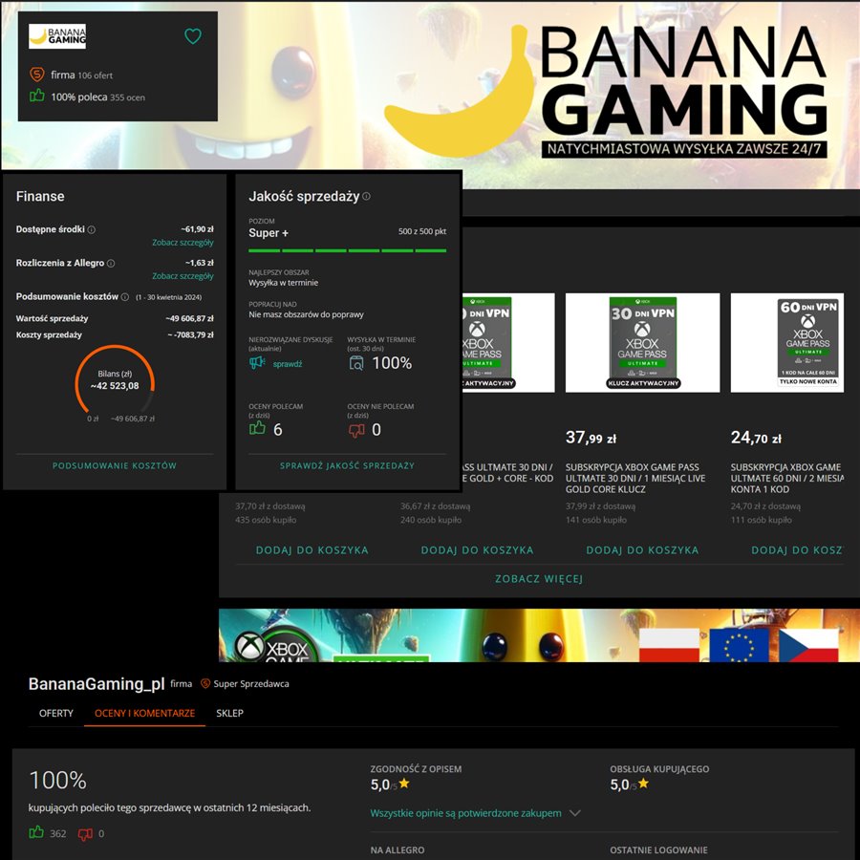
Task: Click info icon next to Jakość sprzedaży heading
Action: [366, 196]
